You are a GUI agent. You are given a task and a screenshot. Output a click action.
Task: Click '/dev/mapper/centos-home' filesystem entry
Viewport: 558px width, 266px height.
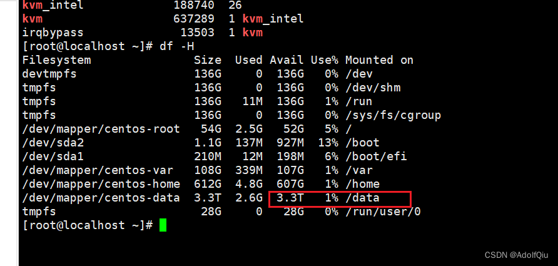tap(101, 184)
